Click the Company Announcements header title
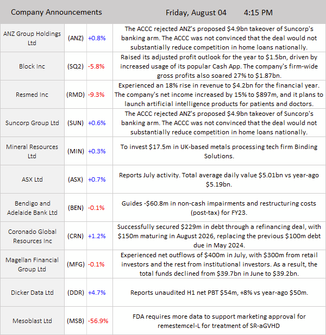The height and width of the screenshot is (335, 326). [57, 12]
